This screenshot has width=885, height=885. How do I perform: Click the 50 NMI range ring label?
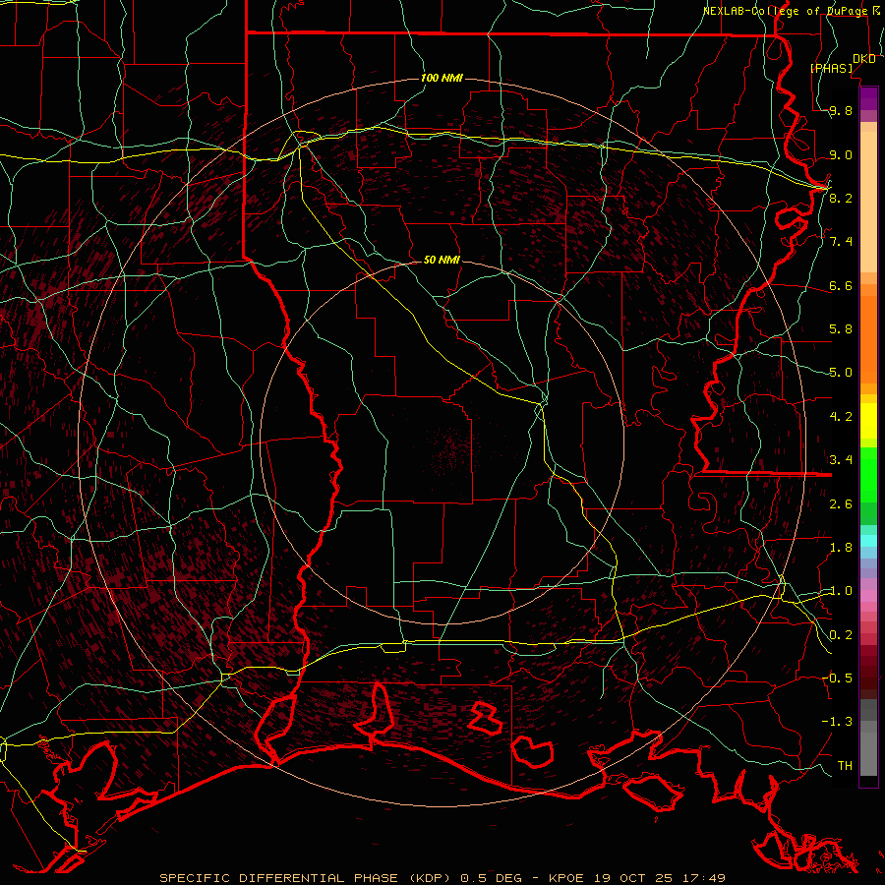point(442,260)
